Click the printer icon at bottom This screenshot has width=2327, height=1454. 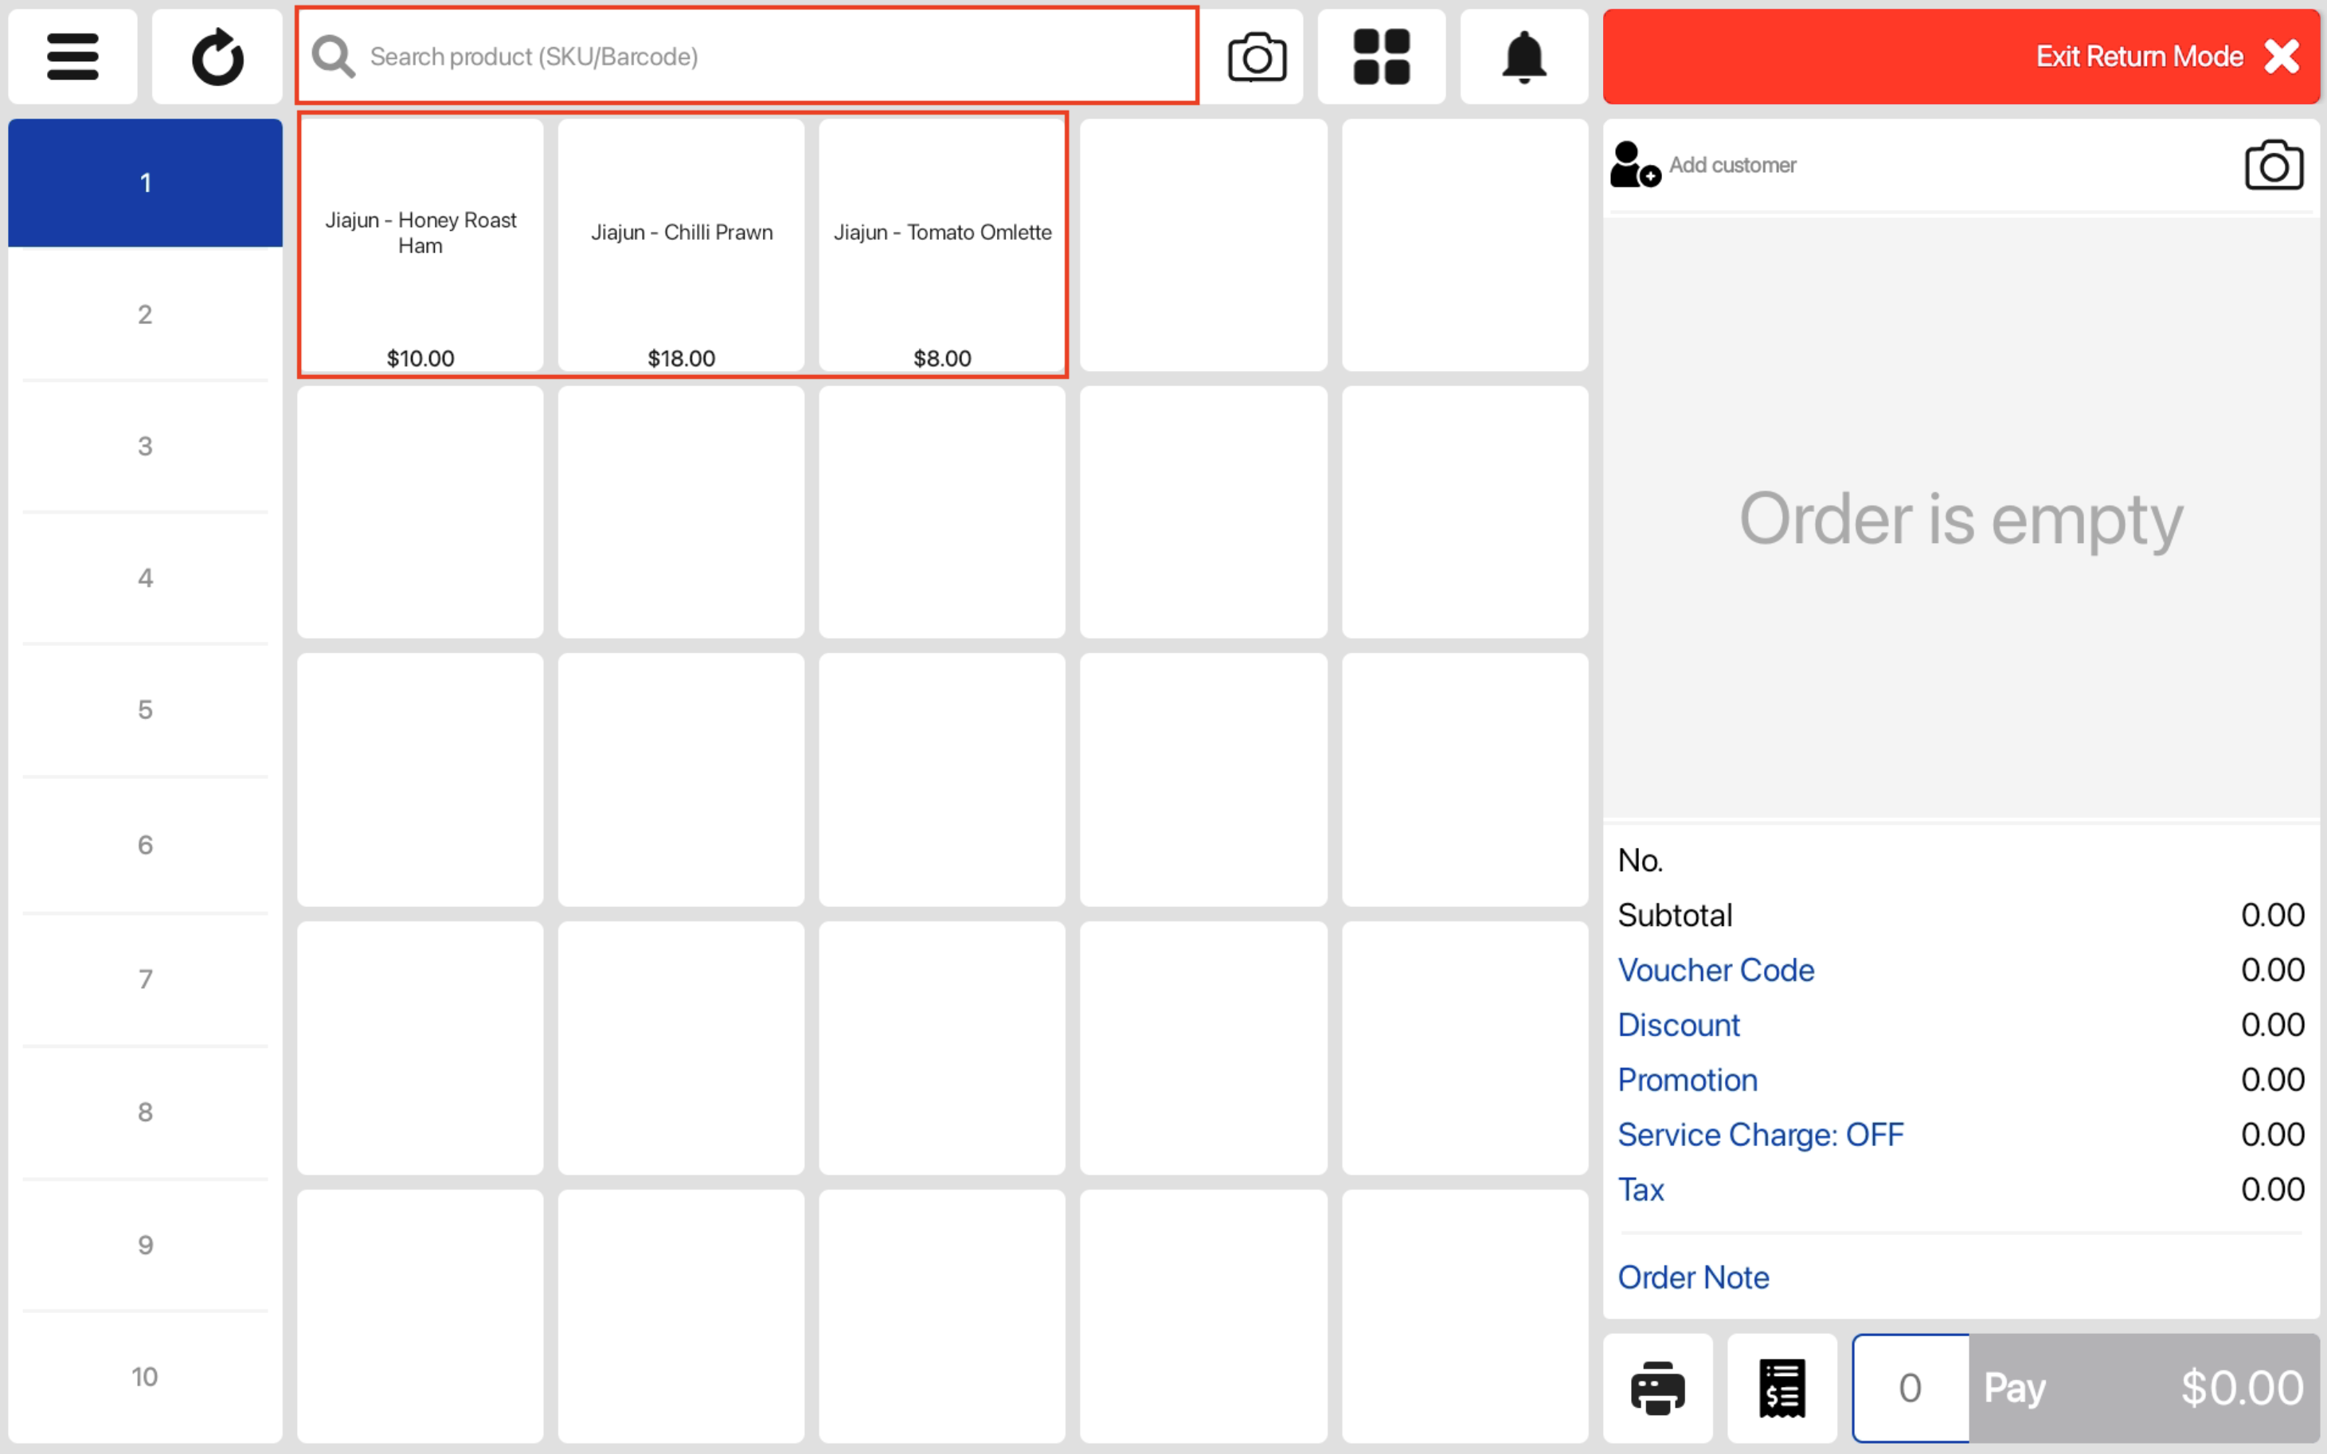(1658, 1388)
